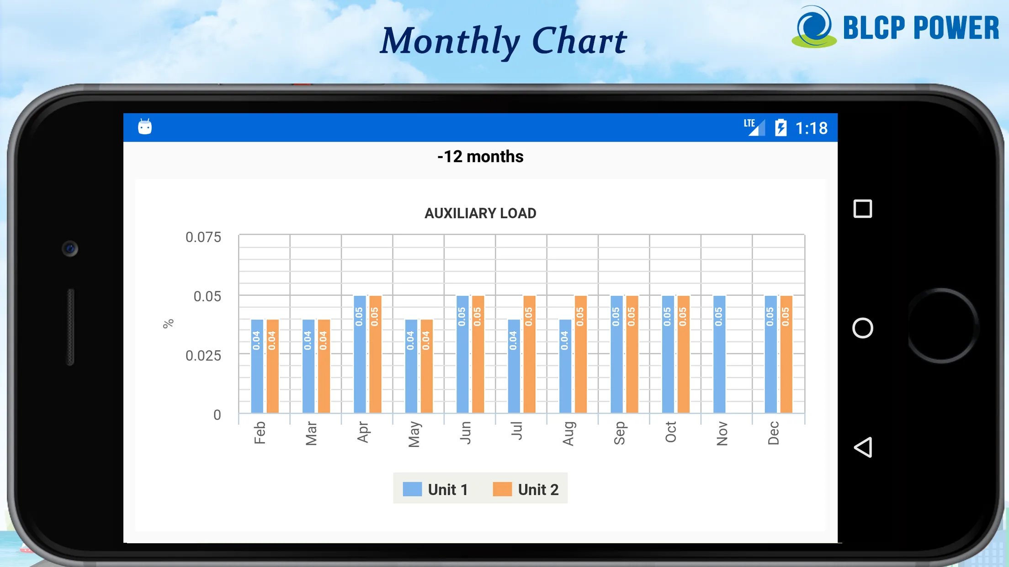The height and width of the screenshot is (567, 1009).
Task: Click the % y-axis title
Action: pos(168,324)
